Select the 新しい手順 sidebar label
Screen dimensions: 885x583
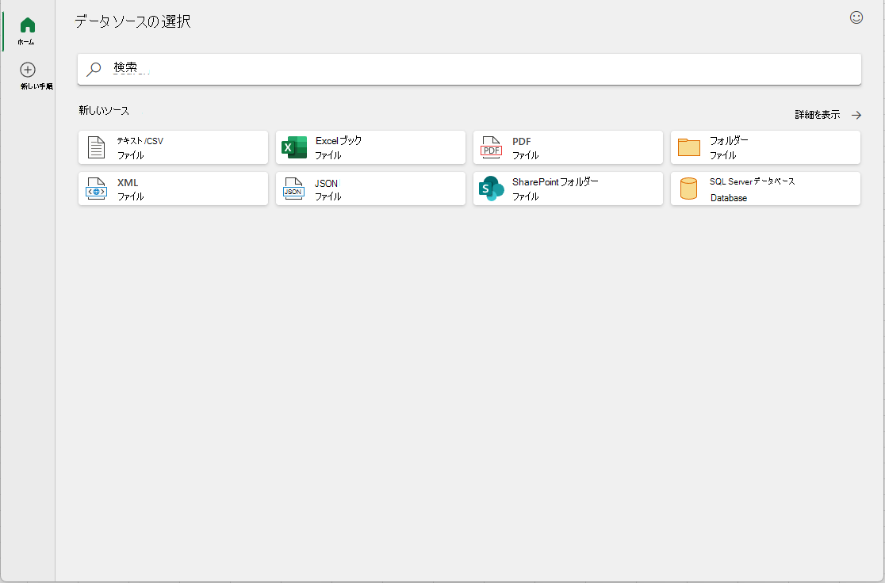[36, 86]
